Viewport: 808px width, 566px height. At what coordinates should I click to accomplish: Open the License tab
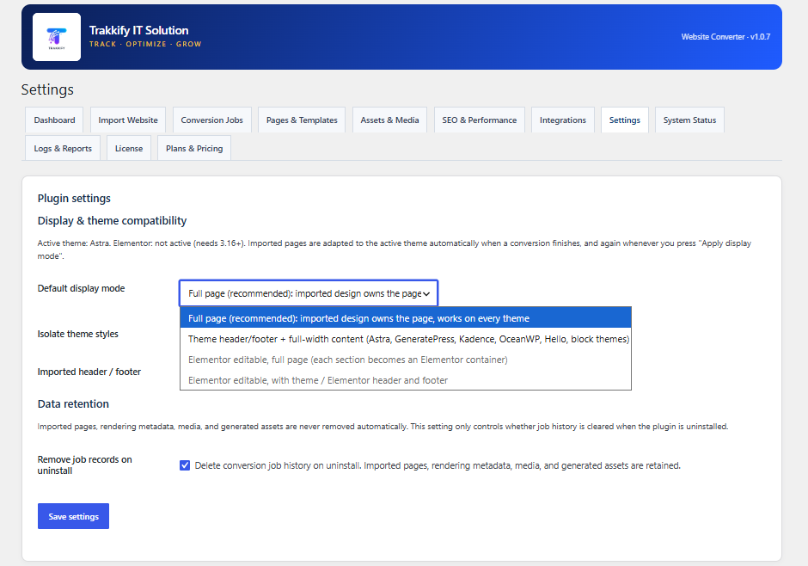[x=129, y=149]
